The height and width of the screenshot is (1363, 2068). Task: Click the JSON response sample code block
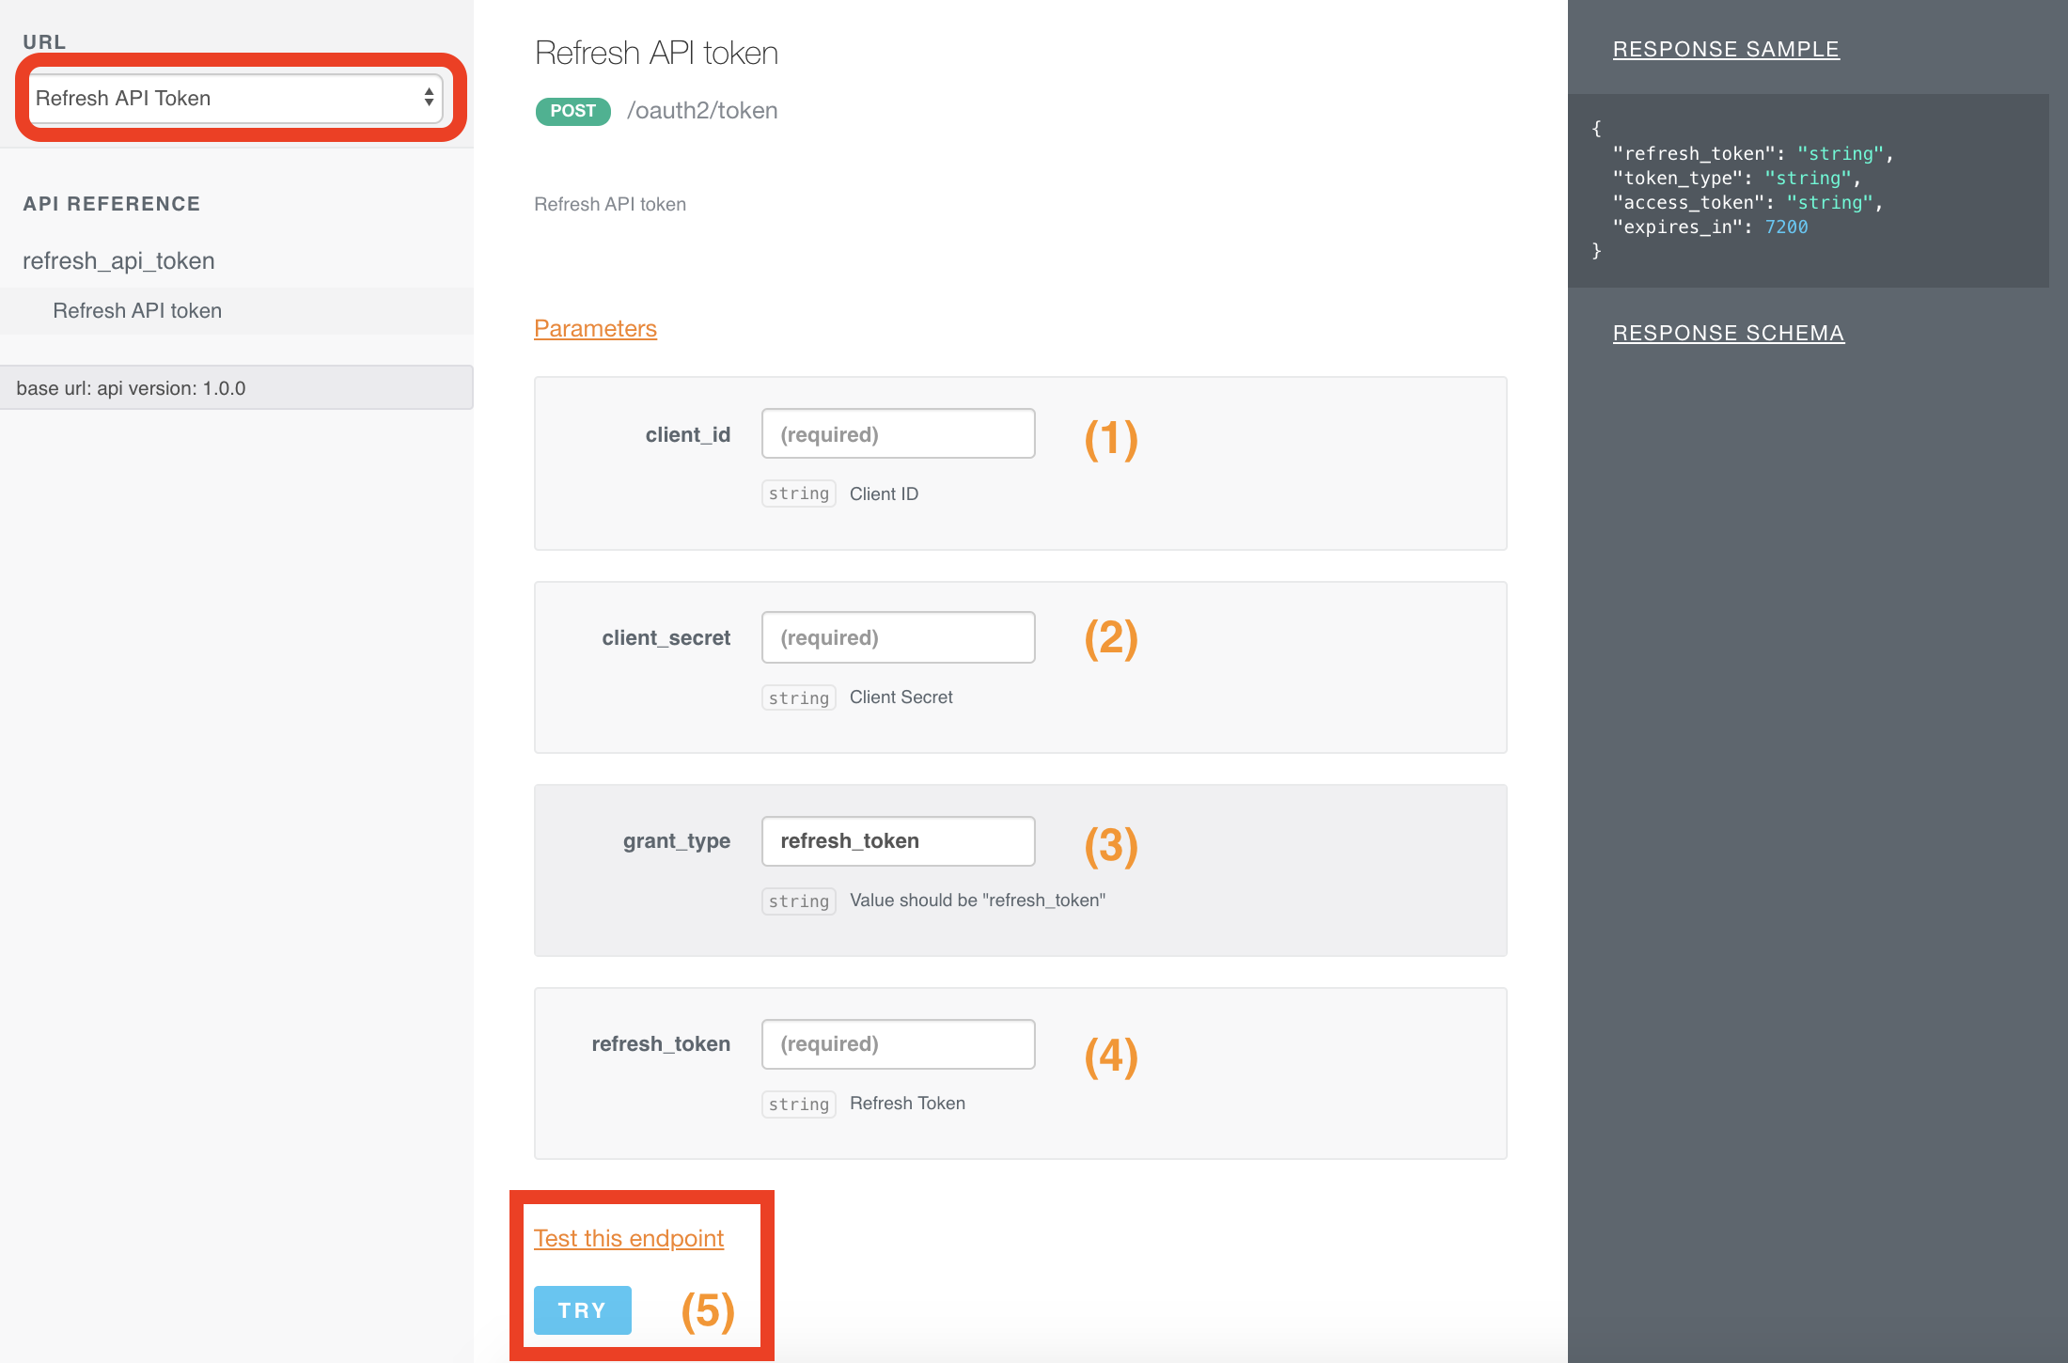pos(1807,190)
